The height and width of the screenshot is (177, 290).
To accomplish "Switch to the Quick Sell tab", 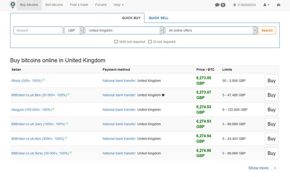I will point(158,18).
